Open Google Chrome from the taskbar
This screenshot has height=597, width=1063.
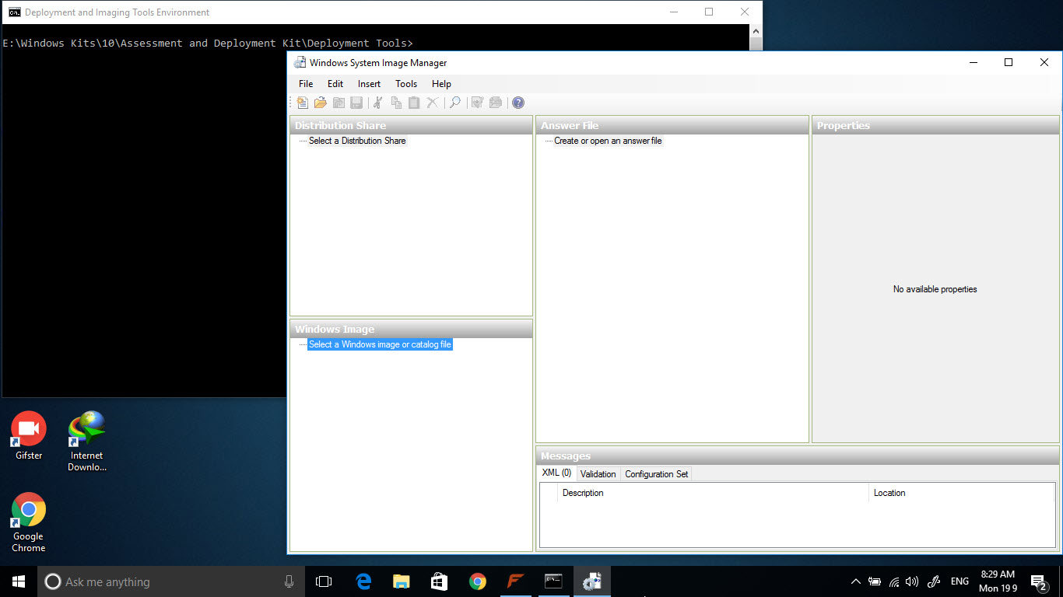[x=477, y=581]
